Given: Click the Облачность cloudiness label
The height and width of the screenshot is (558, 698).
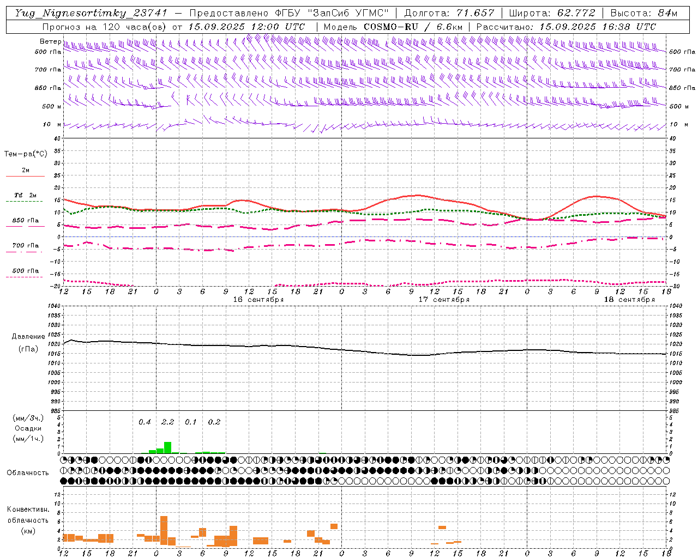Looking at the screenshot, I should tap(28, 472).
